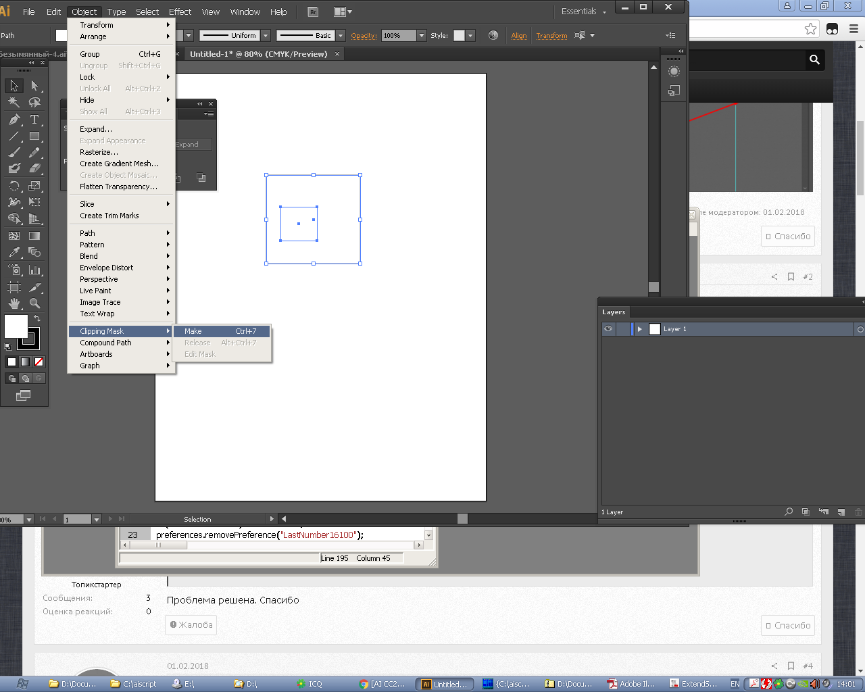Click Layer 1 target circle

[x=860, y=329]
